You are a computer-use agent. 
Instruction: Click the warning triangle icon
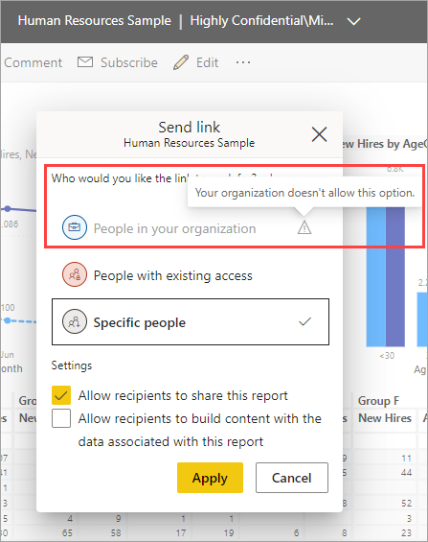point(304,227)
